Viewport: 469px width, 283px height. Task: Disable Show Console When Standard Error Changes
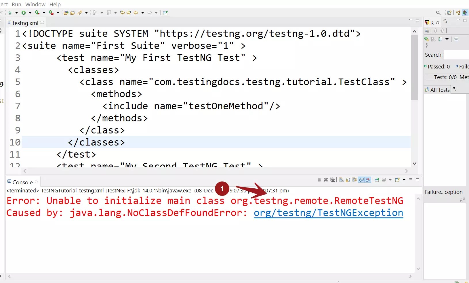pos(368,180)
